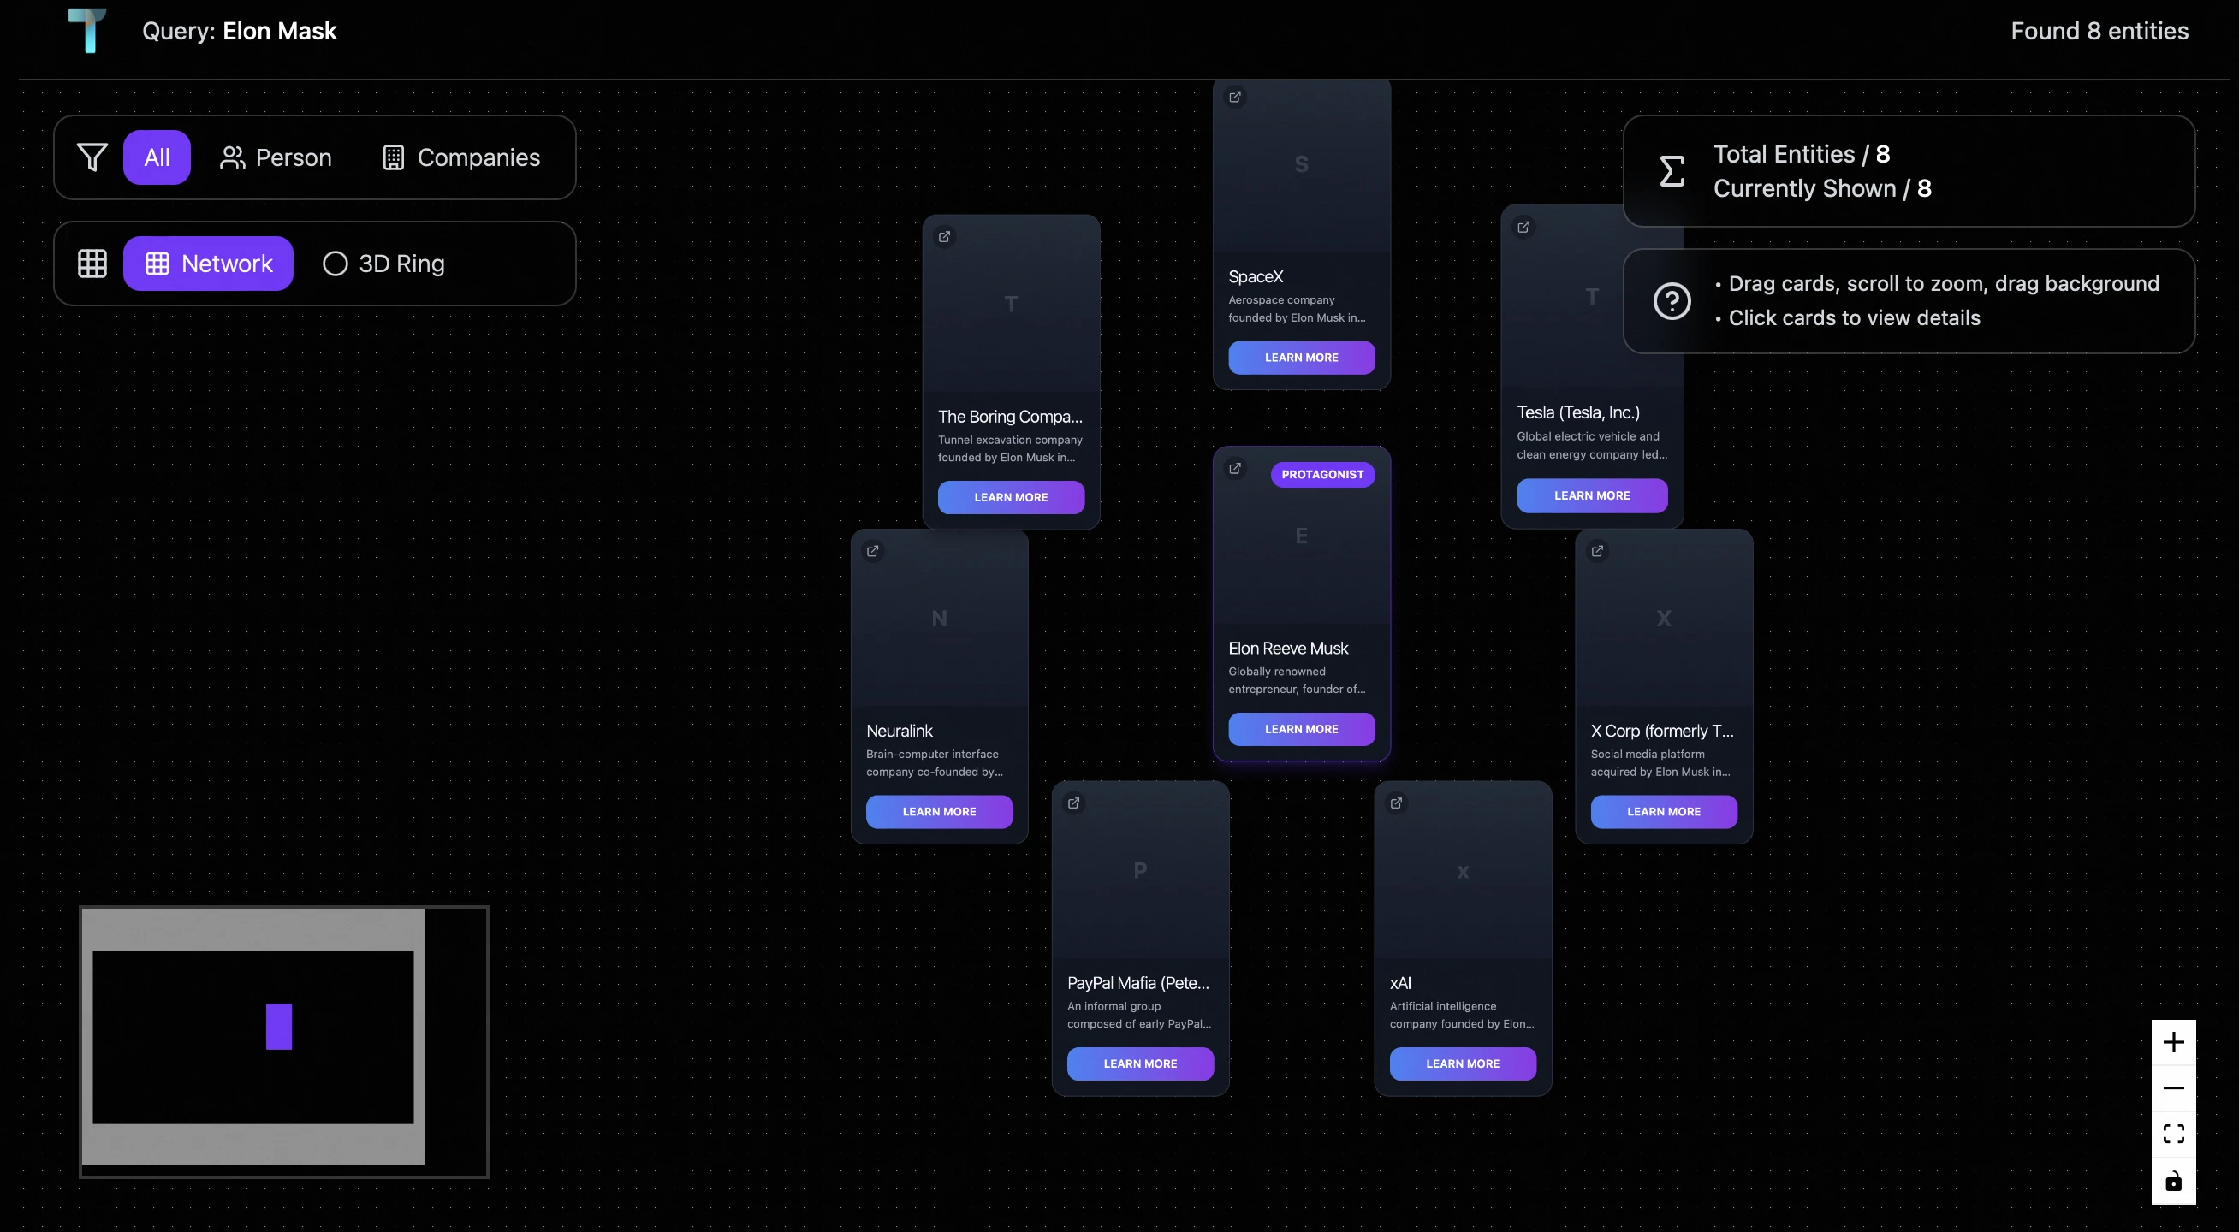Click the xAI card title

click(x=1400, y=983)
